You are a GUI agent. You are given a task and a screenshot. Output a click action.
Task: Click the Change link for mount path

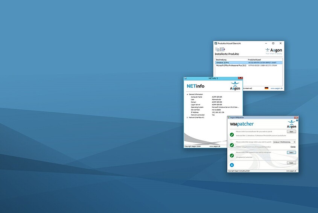(293, 147)
